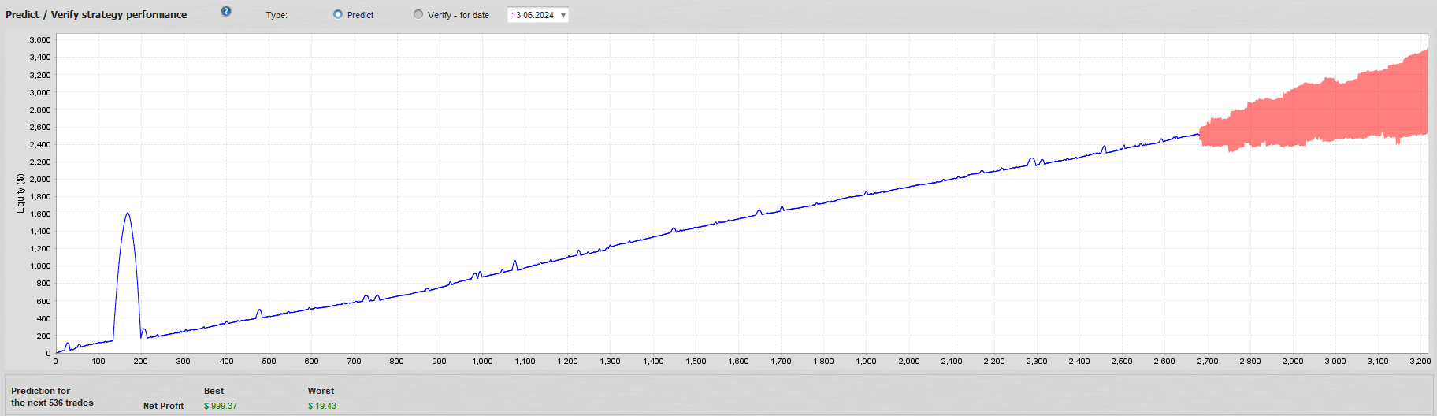
Task: Open the 13.06.2024 date dropdown arrow
Action: pos(563,15)
